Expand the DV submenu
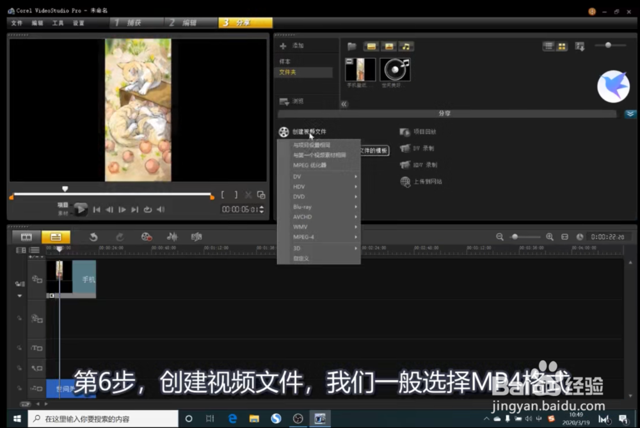 319,177
